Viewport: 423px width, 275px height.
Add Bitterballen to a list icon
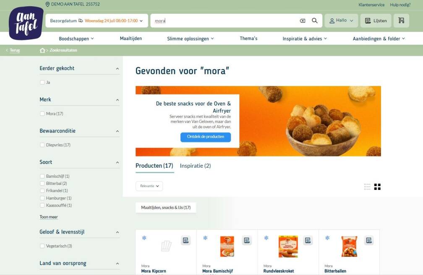coord(369,240)
